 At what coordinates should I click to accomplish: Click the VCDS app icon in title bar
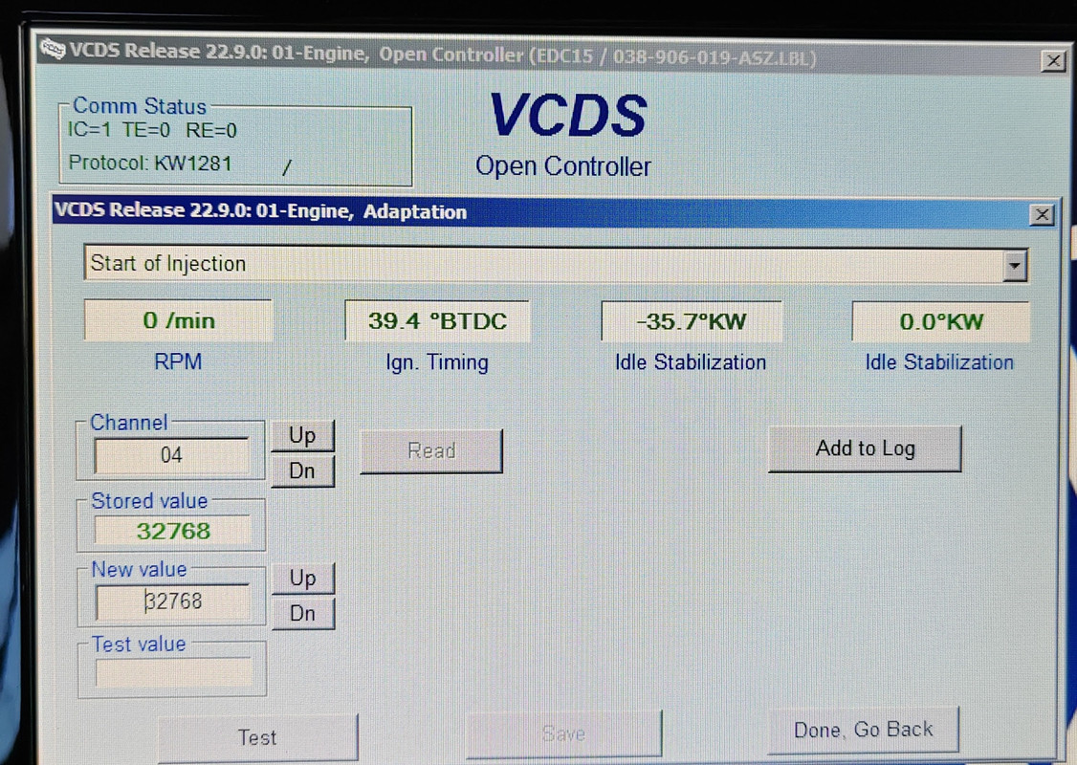[x=53, y=49]
